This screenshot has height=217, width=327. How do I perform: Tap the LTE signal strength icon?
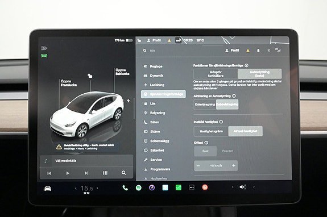278,50
